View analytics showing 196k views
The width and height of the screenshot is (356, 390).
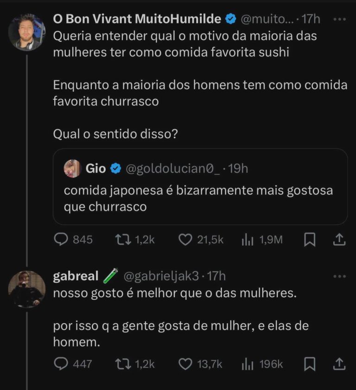[x=247, y=364]
